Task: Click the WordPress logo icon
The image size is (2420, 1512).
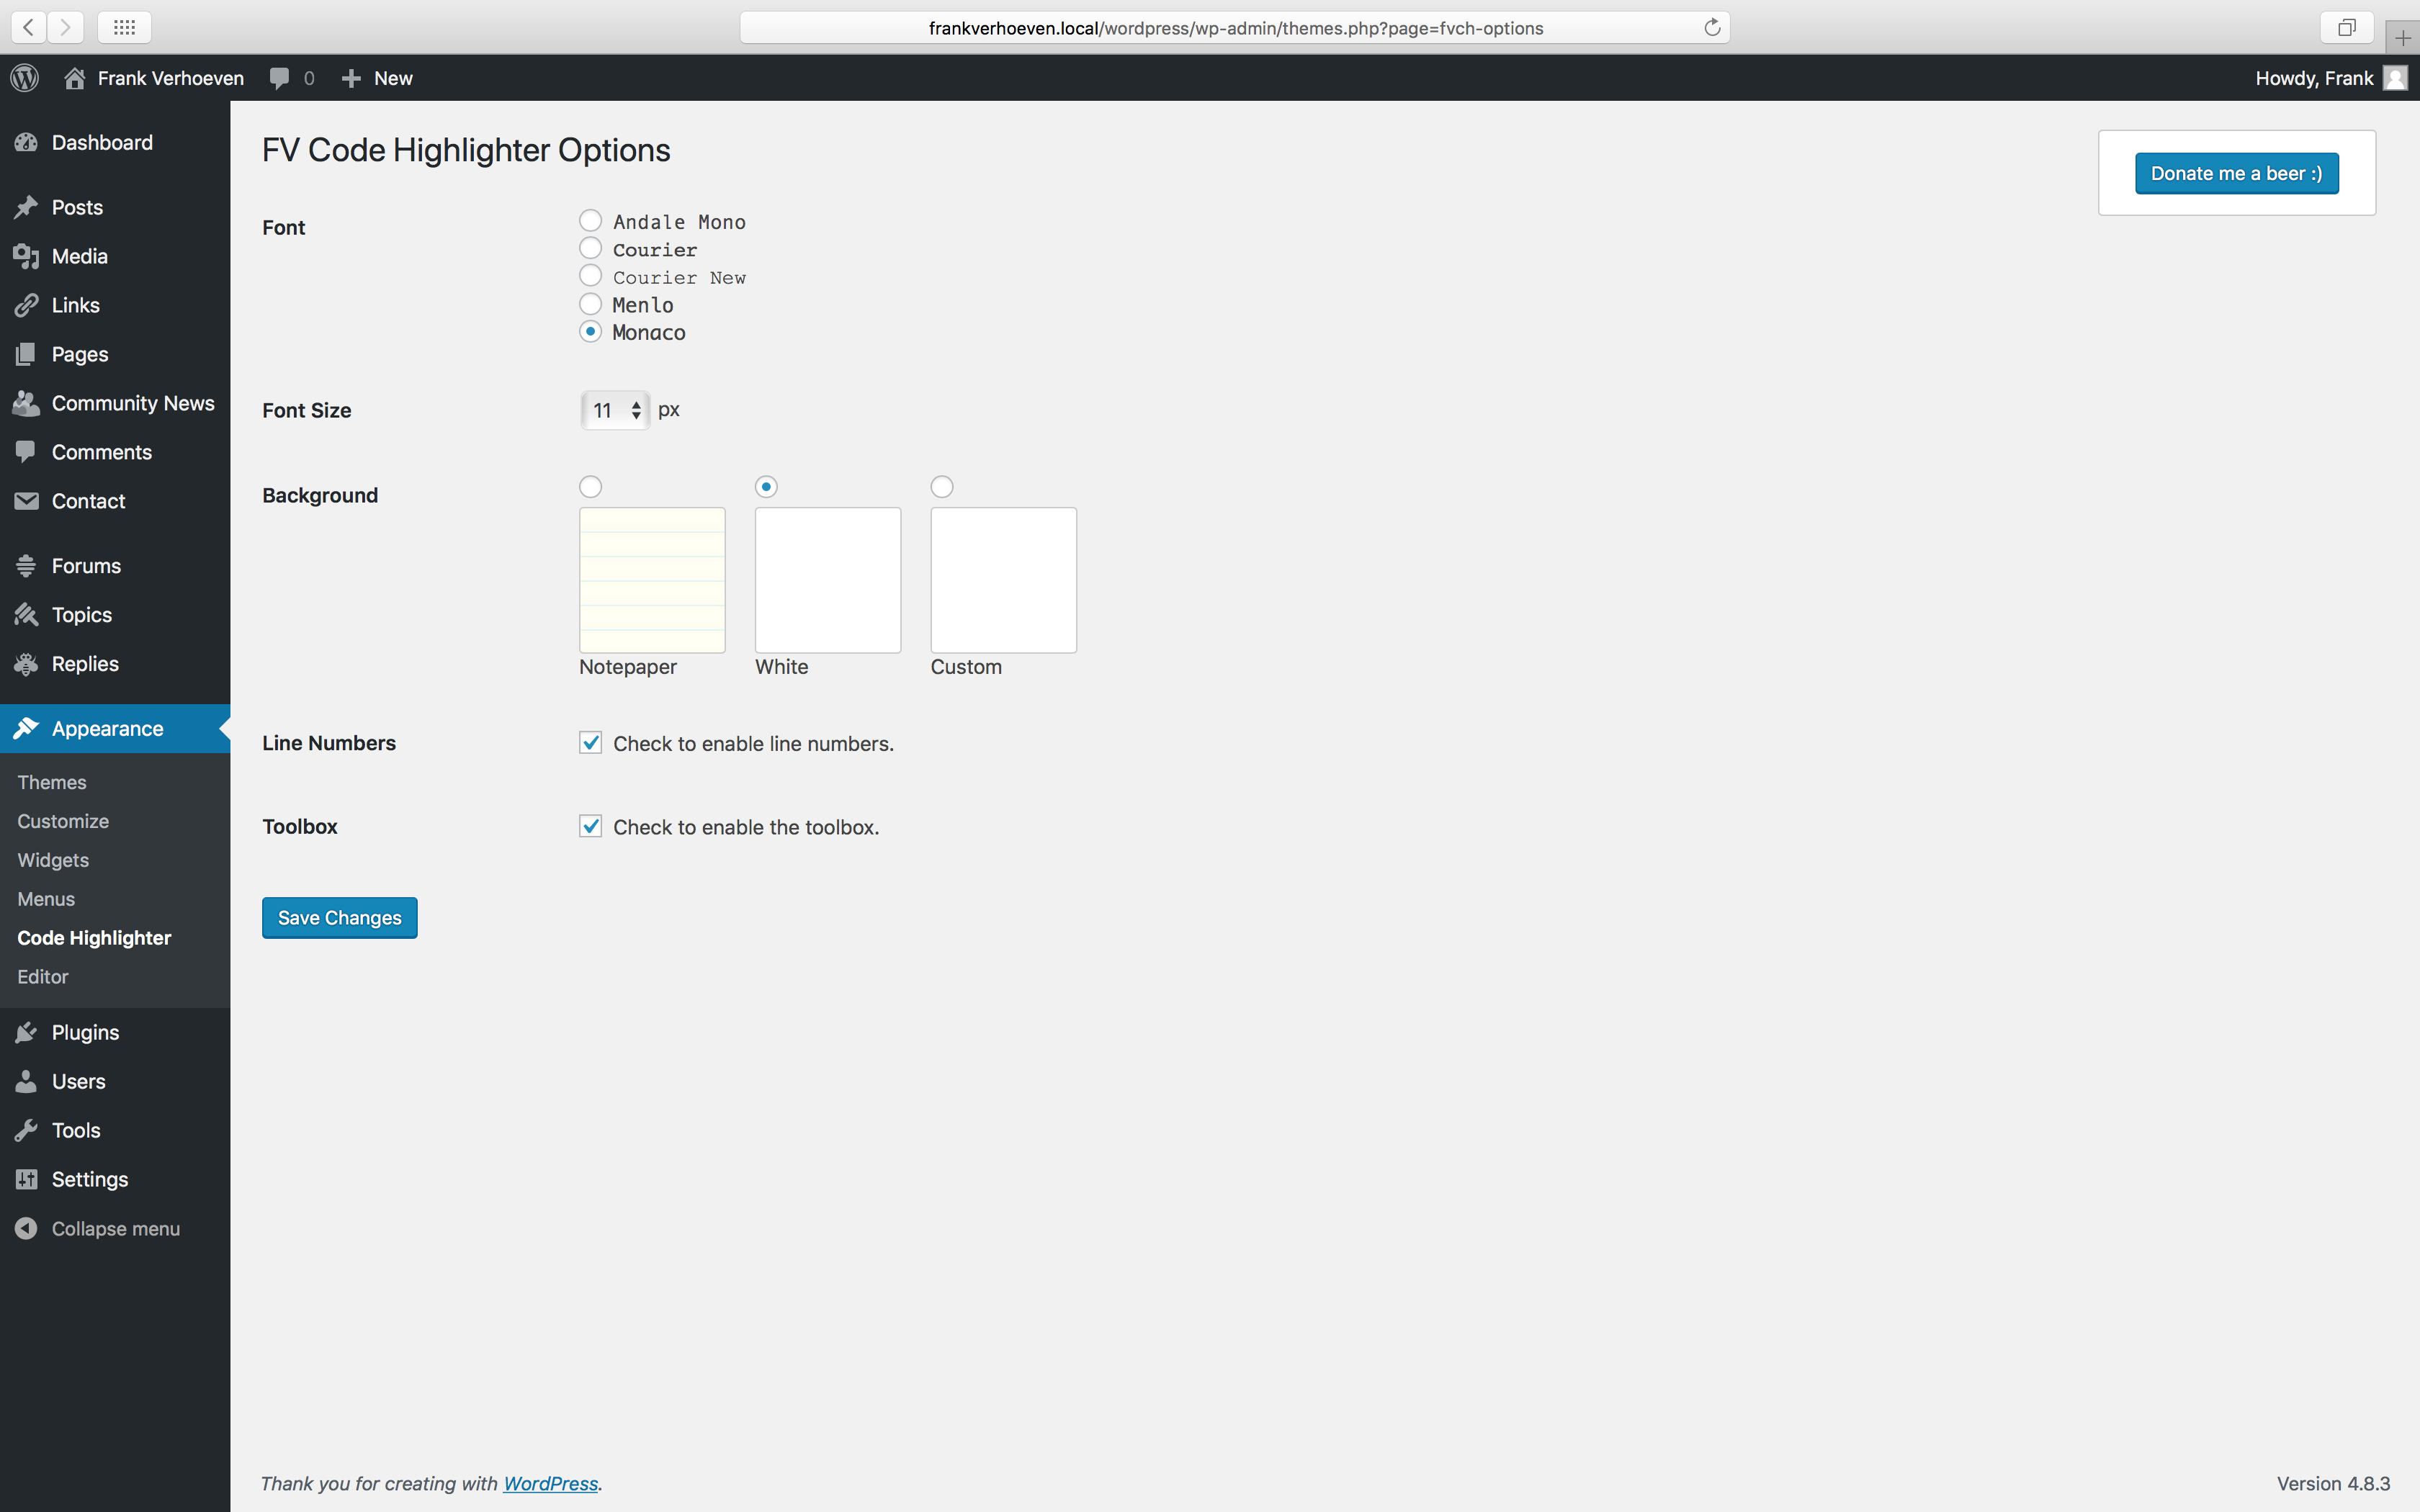Action: (x=25, y=78)
